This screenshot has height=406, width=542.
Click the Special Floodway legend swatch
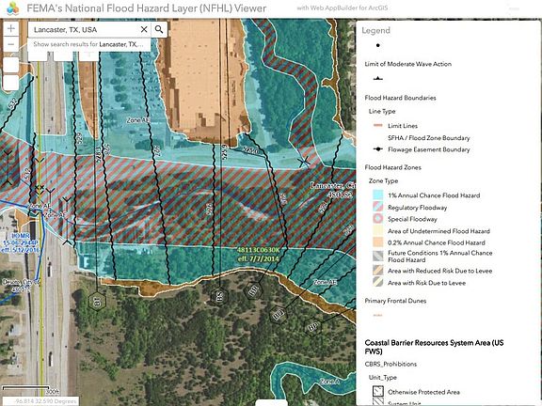click(378, 219)
